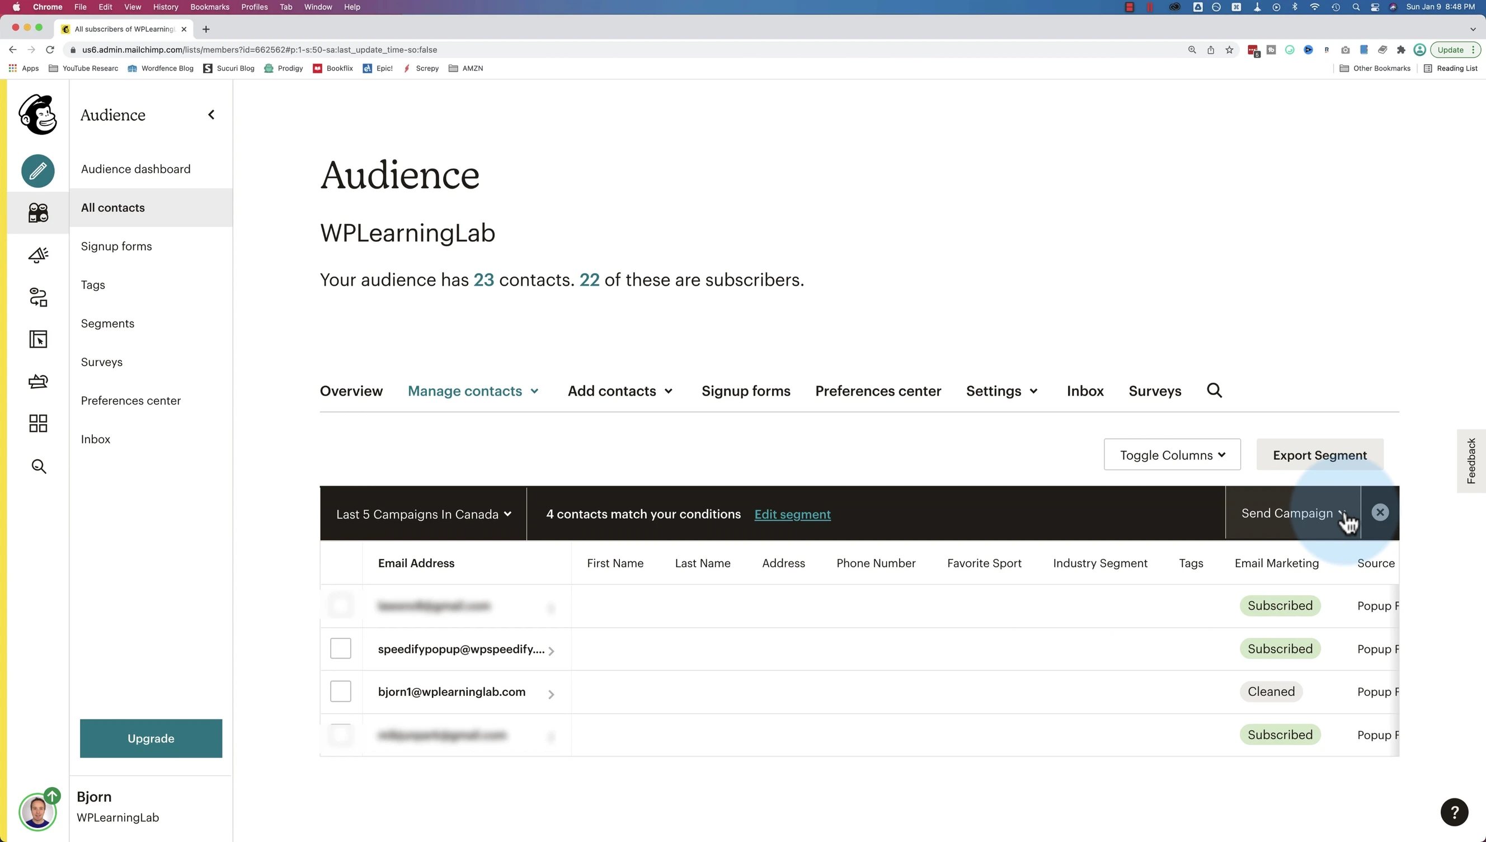Viewport: 1486px width, 842px height.
Task: Check the box for speedifypopup contact
Action: click(x=341, y=649)
